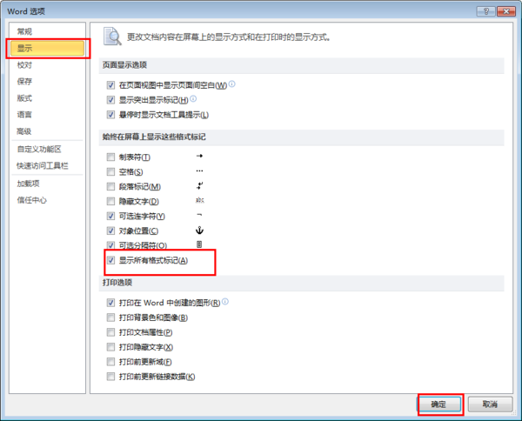
Task: Click info icon beside 打印在 Word 中创建的图形
Action: pos(225,302)
